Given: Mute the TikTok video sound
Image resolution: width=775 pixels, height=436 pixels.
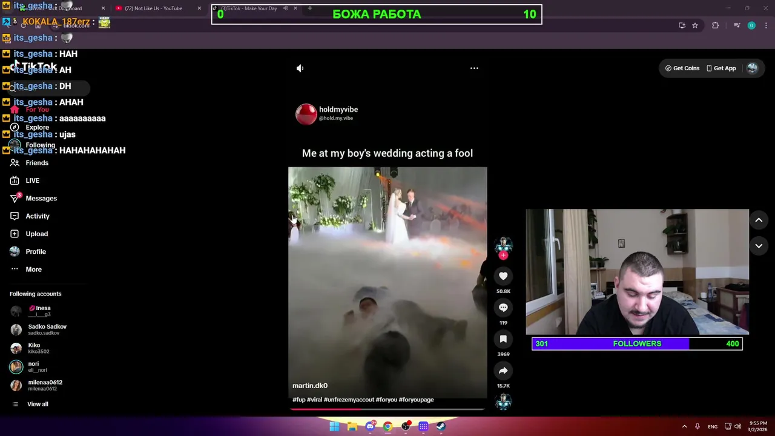Looking at the screenshot, I should tap(300, 68).
